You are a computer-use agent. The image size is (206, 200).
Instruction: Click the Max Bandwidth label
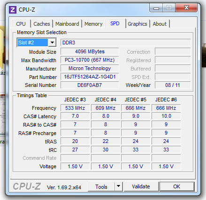[x=38, y=60]
